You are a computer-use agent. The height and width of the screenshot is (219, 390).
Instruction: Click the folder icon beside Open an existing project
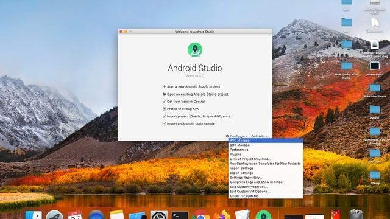[x=164, y=94]
